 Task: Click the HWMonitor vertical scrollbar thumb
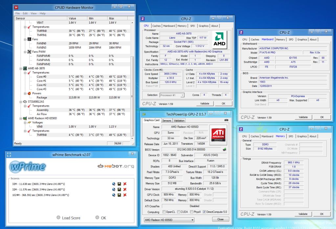pyautogui.click(x=132, y=96)
